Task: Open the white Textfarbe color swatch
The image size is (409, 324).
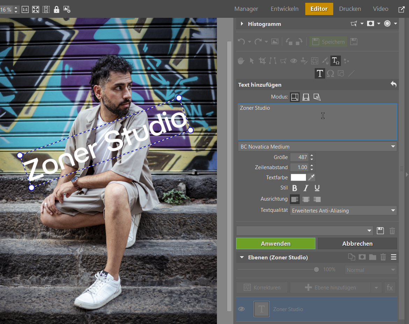Action: coord(298,178)
